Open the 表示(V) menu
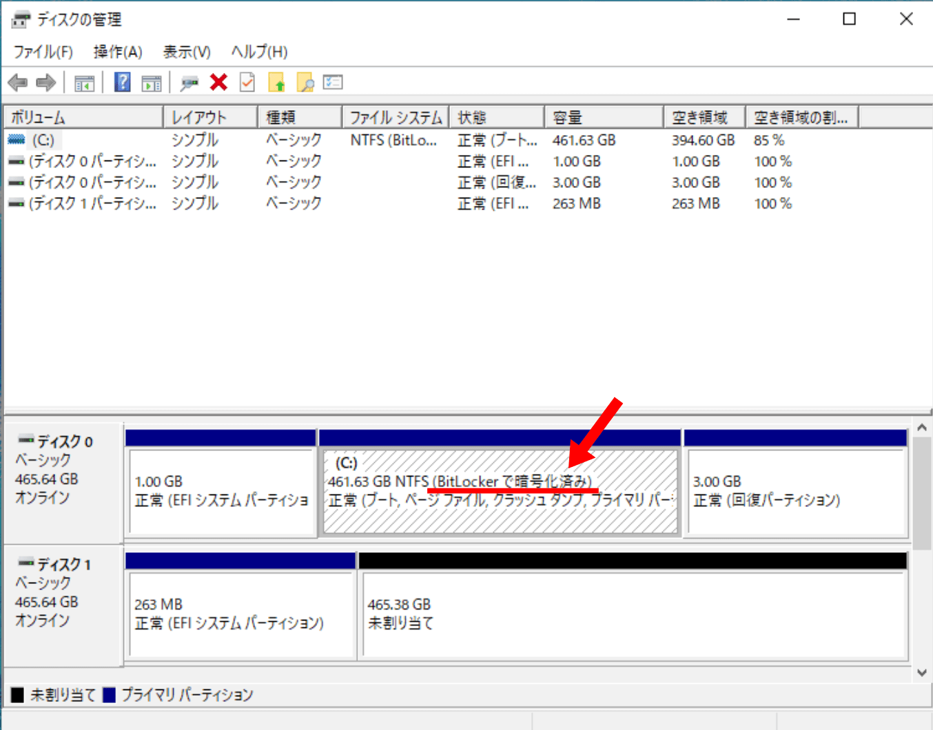Viewport: 933px width, 730px height. tap(186, 52)
